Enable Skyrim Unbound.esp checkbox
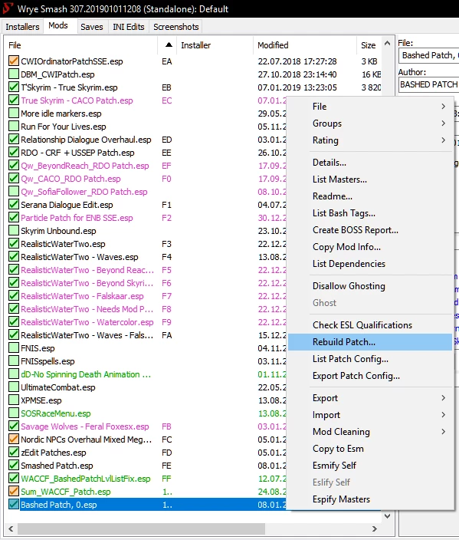The height and width of the screenshot is (540, 459). [x=14, y=230]
